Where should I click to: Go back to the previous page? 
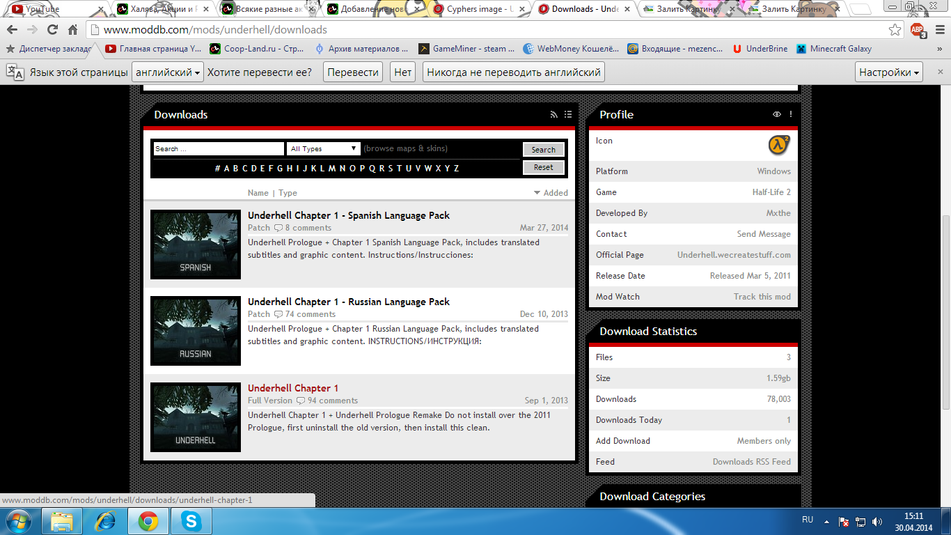tap(13, 30)
